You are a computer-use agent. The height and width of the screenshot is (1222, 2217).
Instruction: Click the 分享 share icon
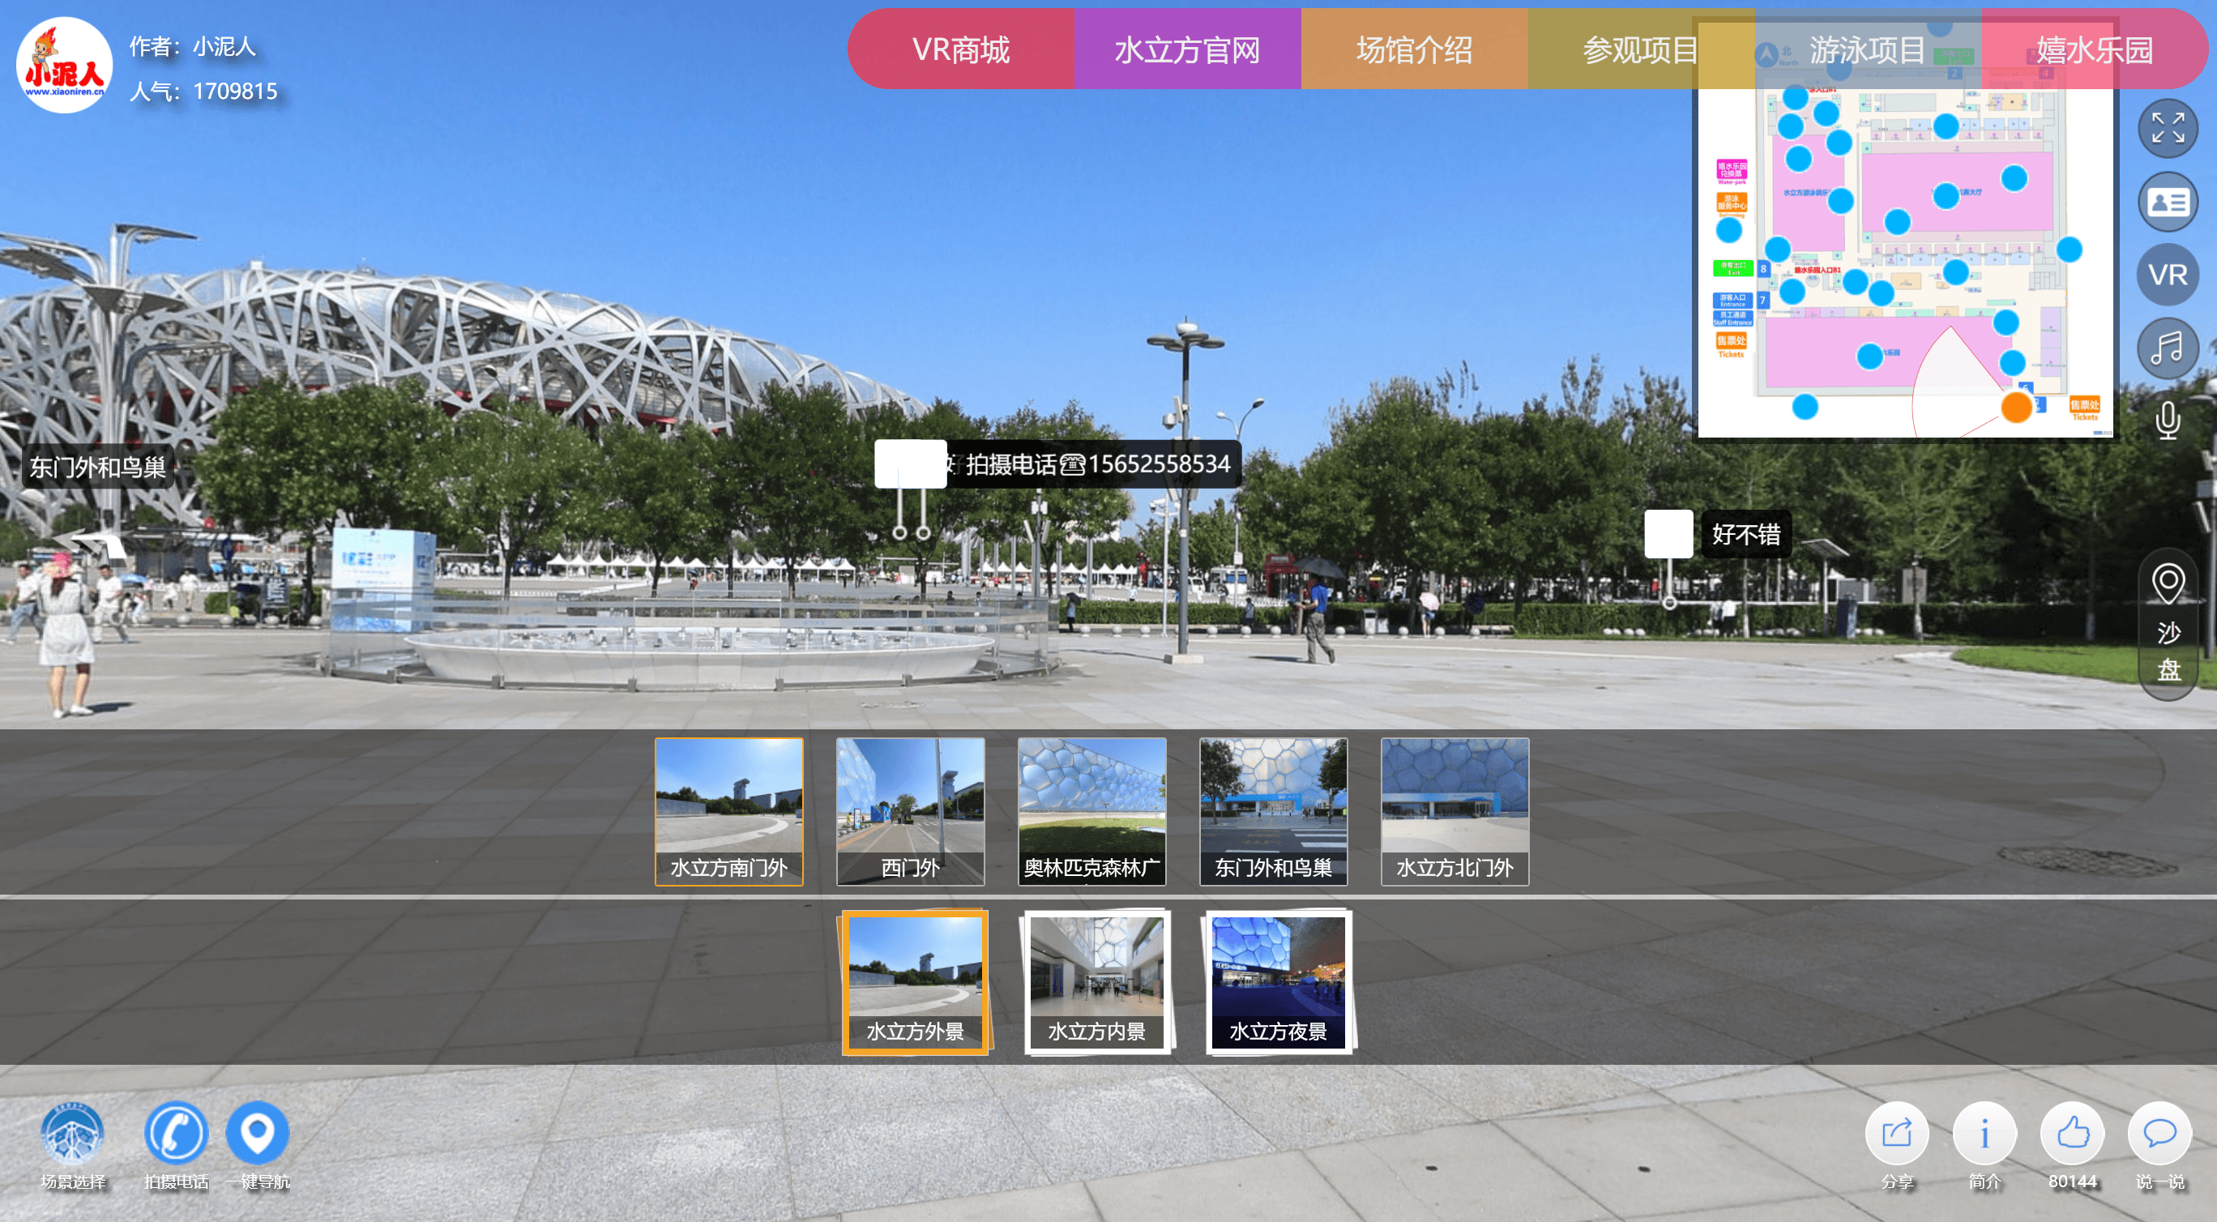pyautogui.click(x=1897, y=1133)
